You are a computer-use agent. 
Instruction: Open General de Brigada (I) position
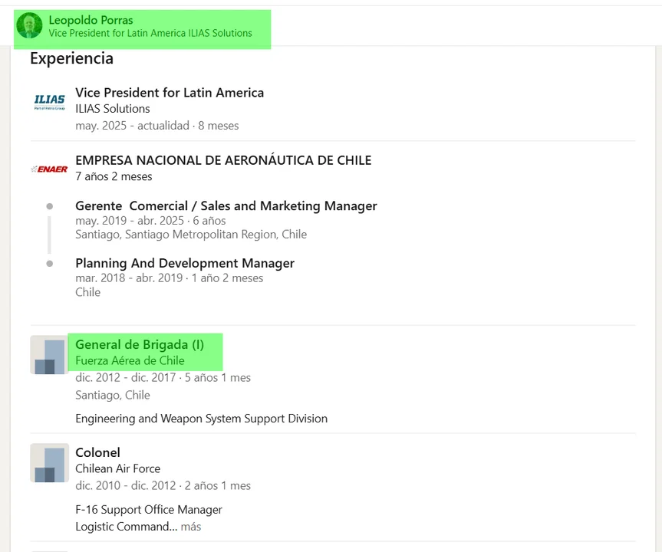tap(140, 344)
